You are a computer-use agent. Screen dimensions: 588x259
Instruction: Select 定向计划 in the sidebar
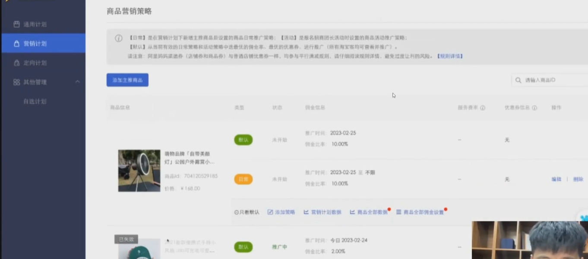tap(35, 63)
